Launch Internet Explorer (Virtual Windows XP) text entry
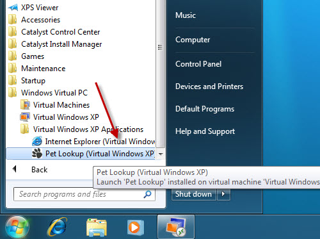Screen dimensions: 320x239 [x=100, y=142]
